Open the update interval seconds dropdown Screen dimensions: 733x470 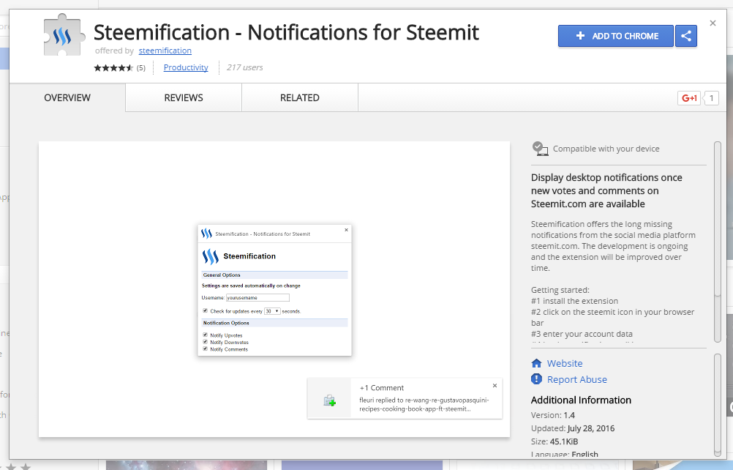[x=272, y=311]
